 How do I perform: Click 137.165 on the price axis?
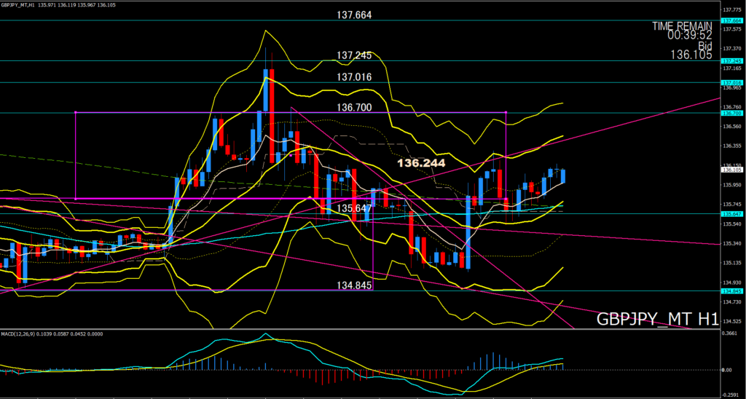coord(731,68)
